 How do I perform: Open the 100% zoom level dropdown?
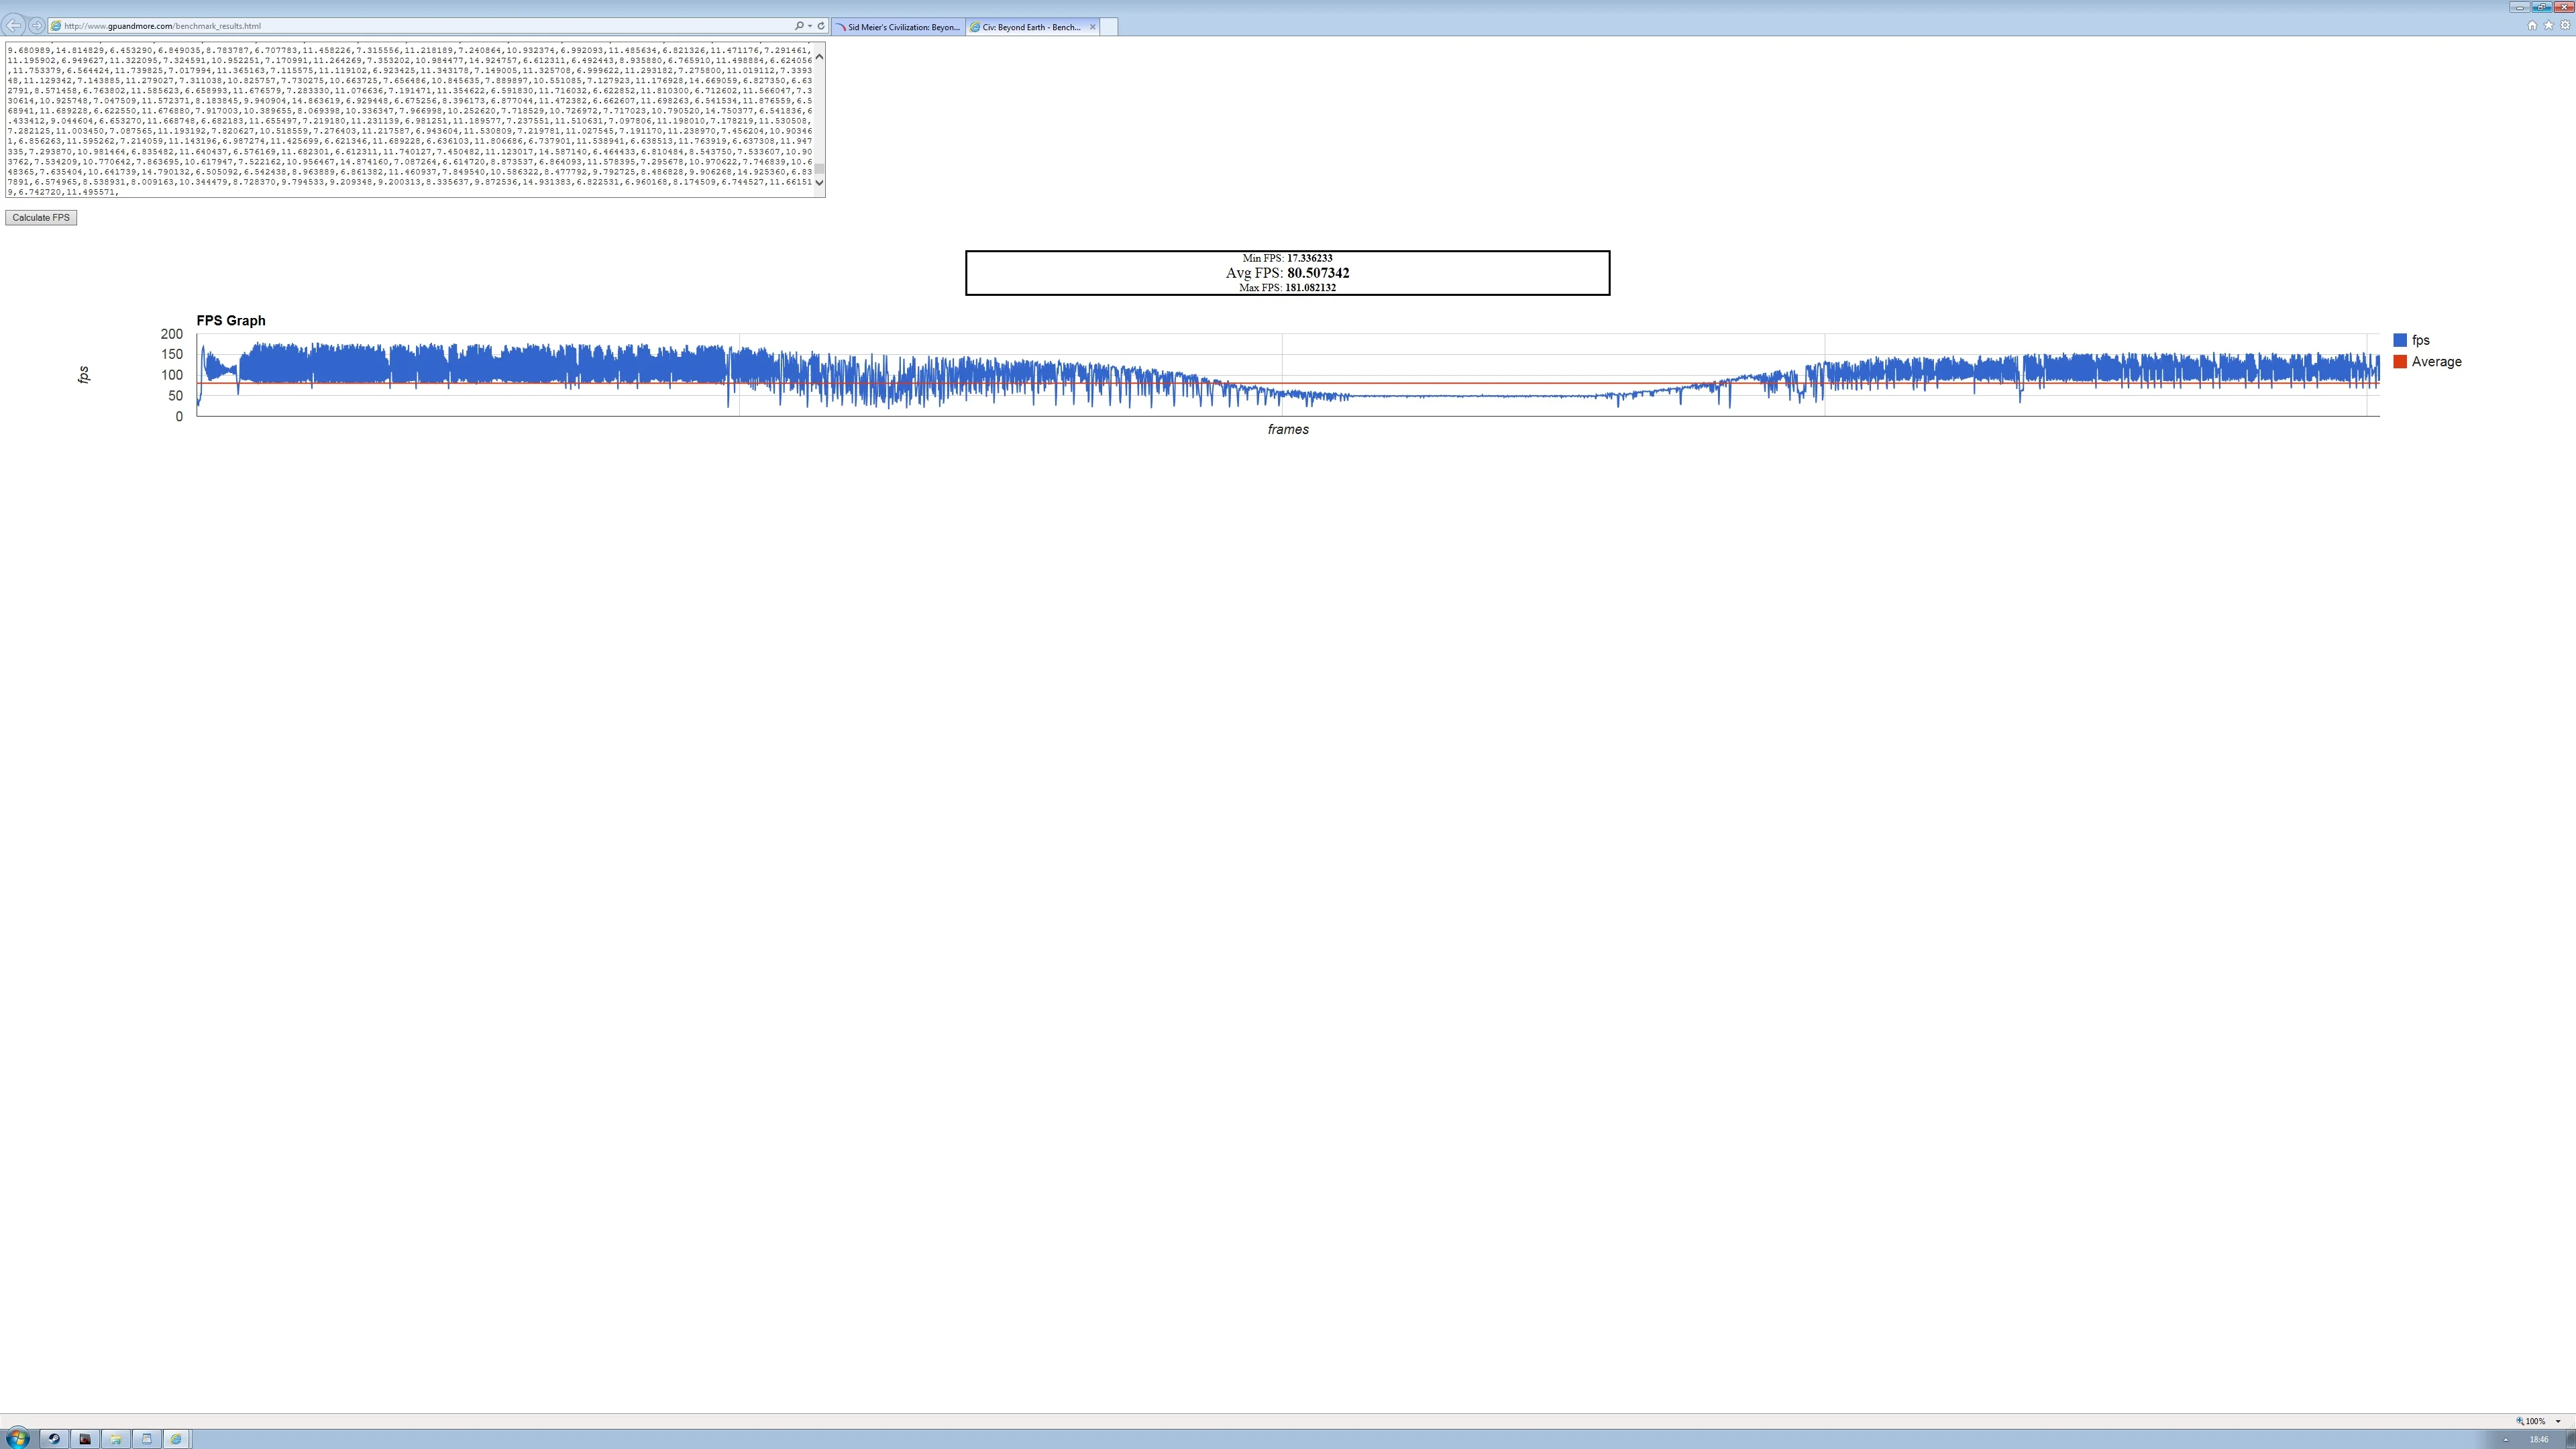2558,1421
